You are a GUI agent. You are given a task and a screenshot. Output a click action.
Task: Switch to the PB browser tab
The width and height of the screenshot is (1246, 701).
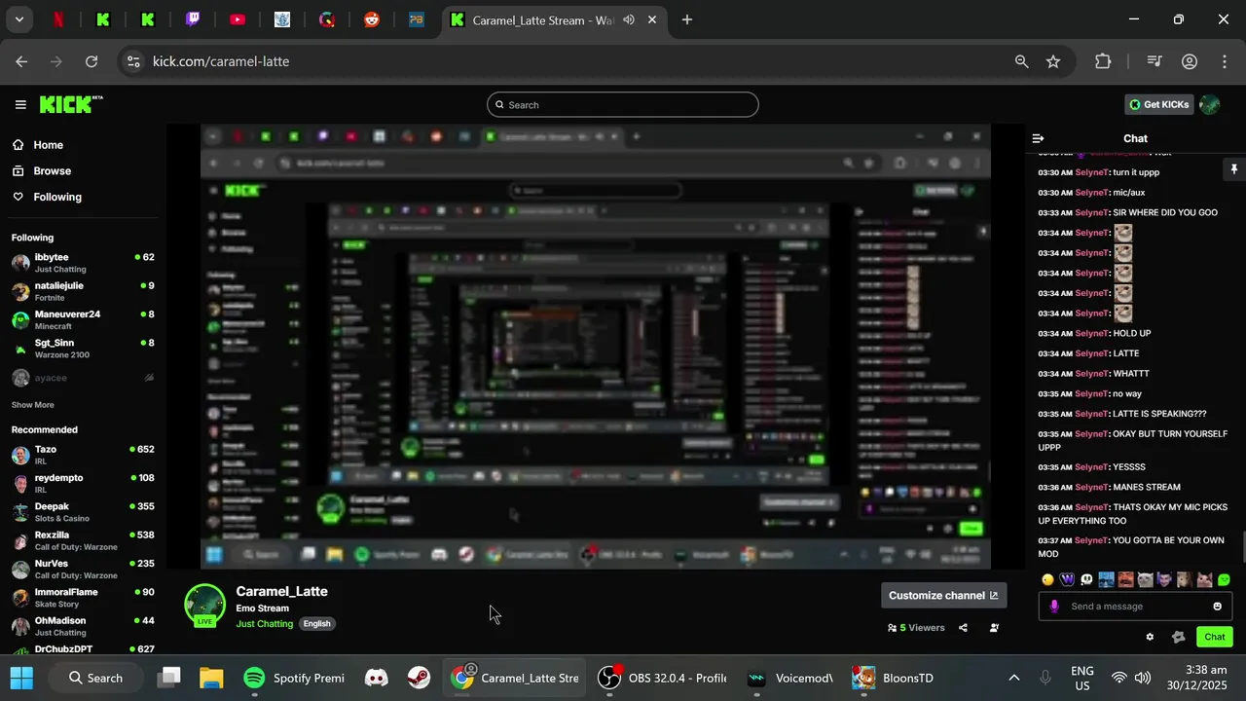pos(417,19)
